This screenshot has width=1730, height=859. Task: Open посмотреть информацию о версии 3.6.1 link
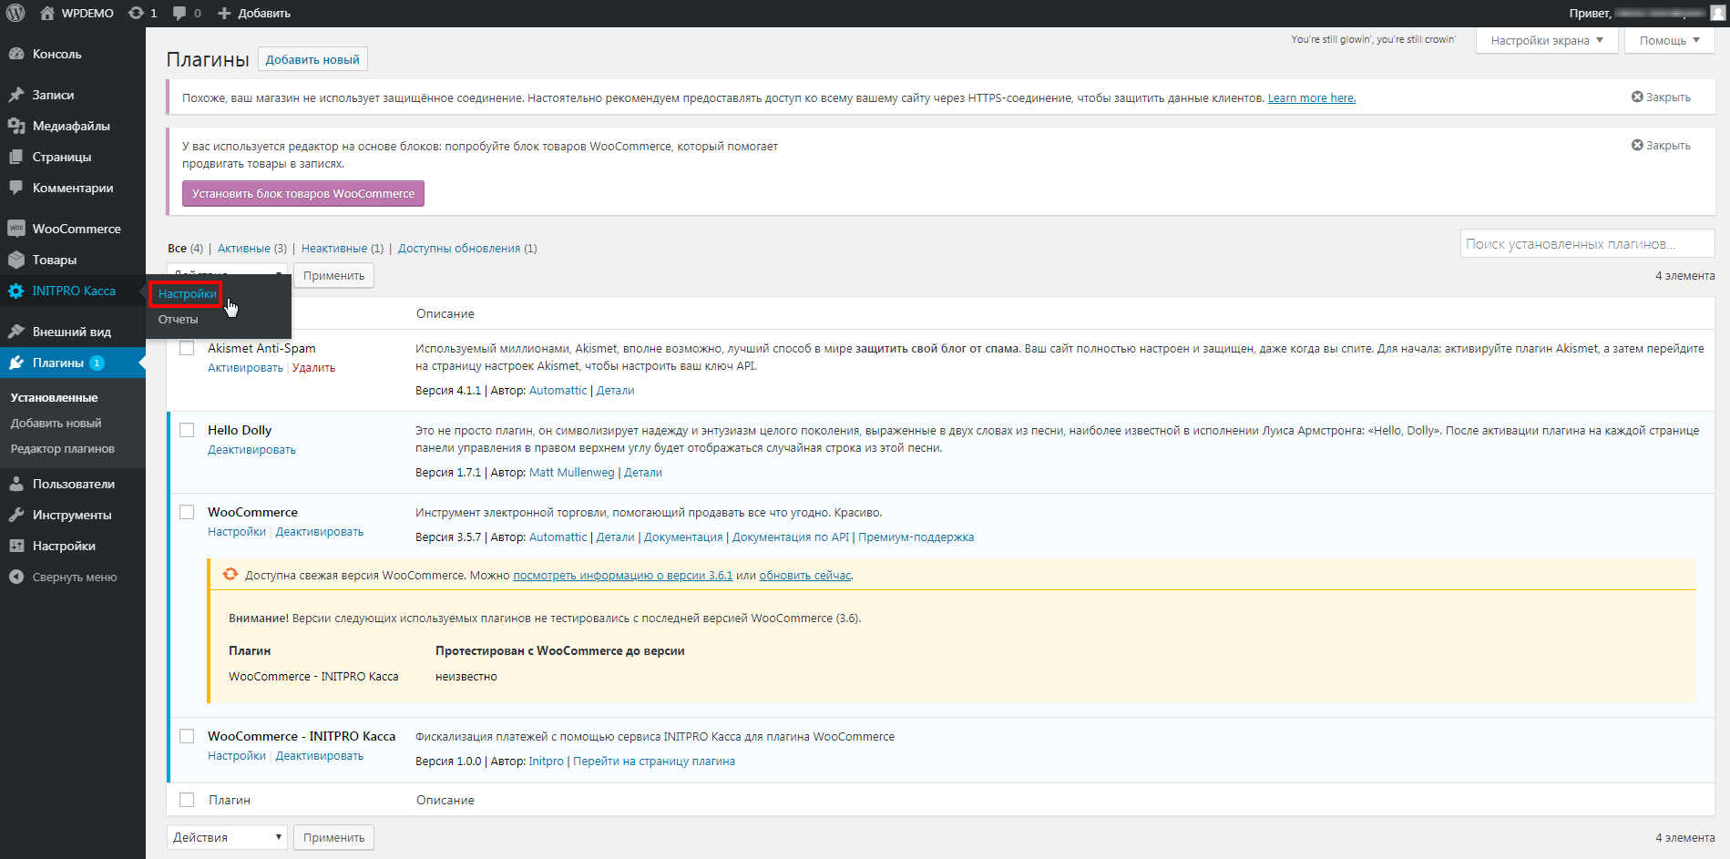pyautogui.click(x=622, y=575)
